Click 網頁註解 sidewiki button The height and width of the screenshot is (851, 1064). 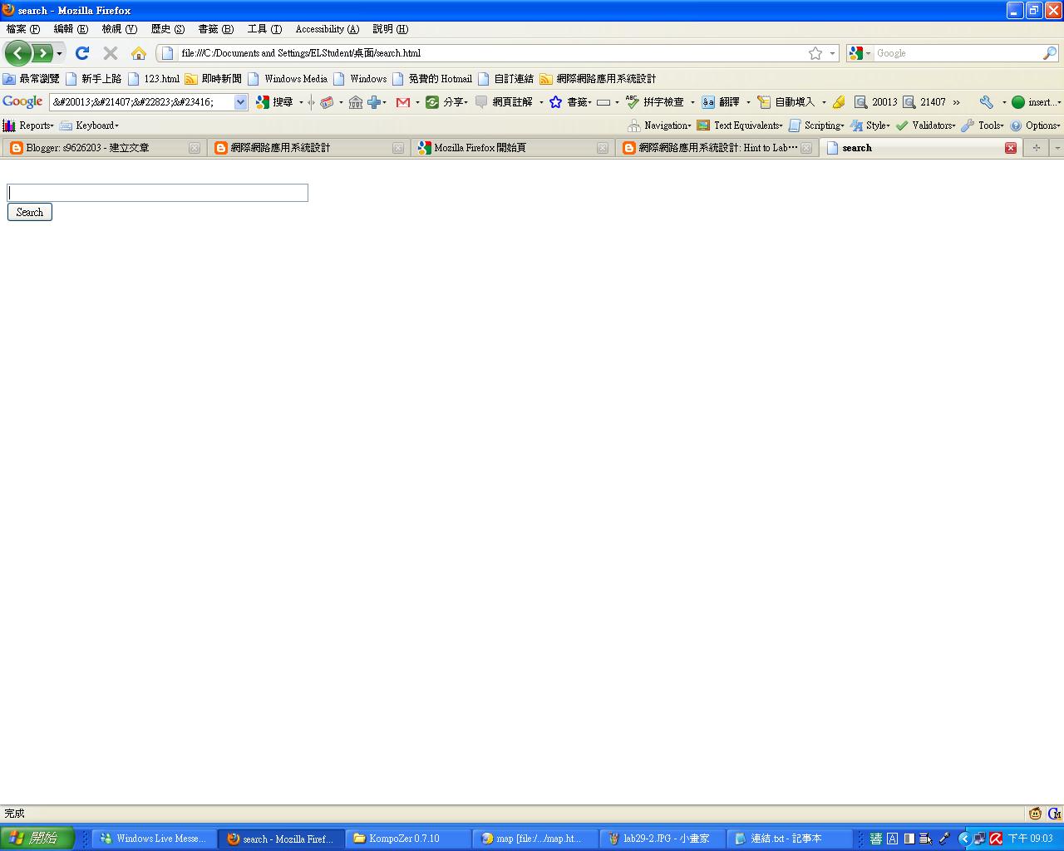click(504, 102)
